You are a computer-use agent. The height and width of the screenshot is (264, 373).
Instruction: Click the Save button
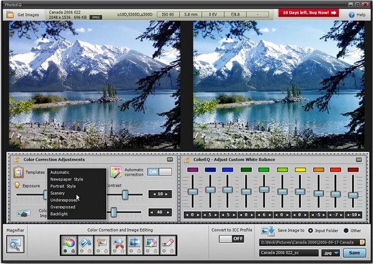coord(354,253)
